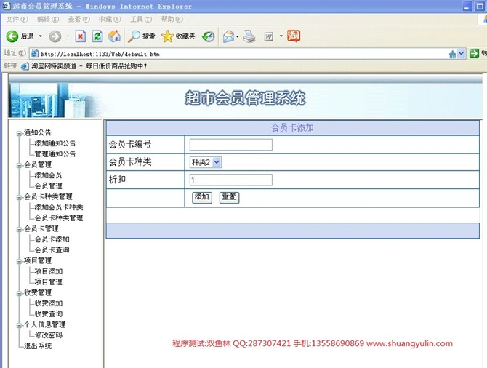The image size is (487, 368).
Task: Click the IE Back arrow button
Action: (x=12, y=36)
